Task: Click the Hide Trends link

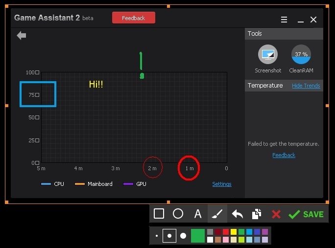Action: click(x=306, y=86)
